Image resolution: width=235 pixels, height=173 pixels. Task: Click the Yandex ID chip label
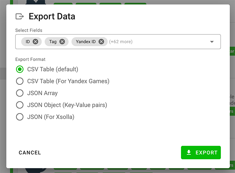coord(86,42)
